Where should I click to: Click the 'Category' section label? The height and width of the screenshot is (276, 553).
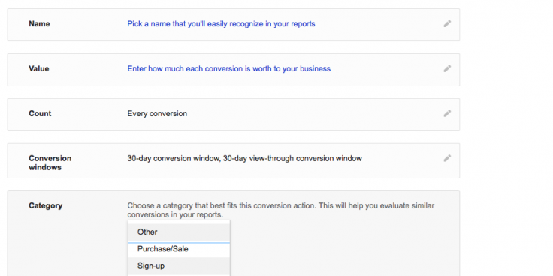pos(46,205)
